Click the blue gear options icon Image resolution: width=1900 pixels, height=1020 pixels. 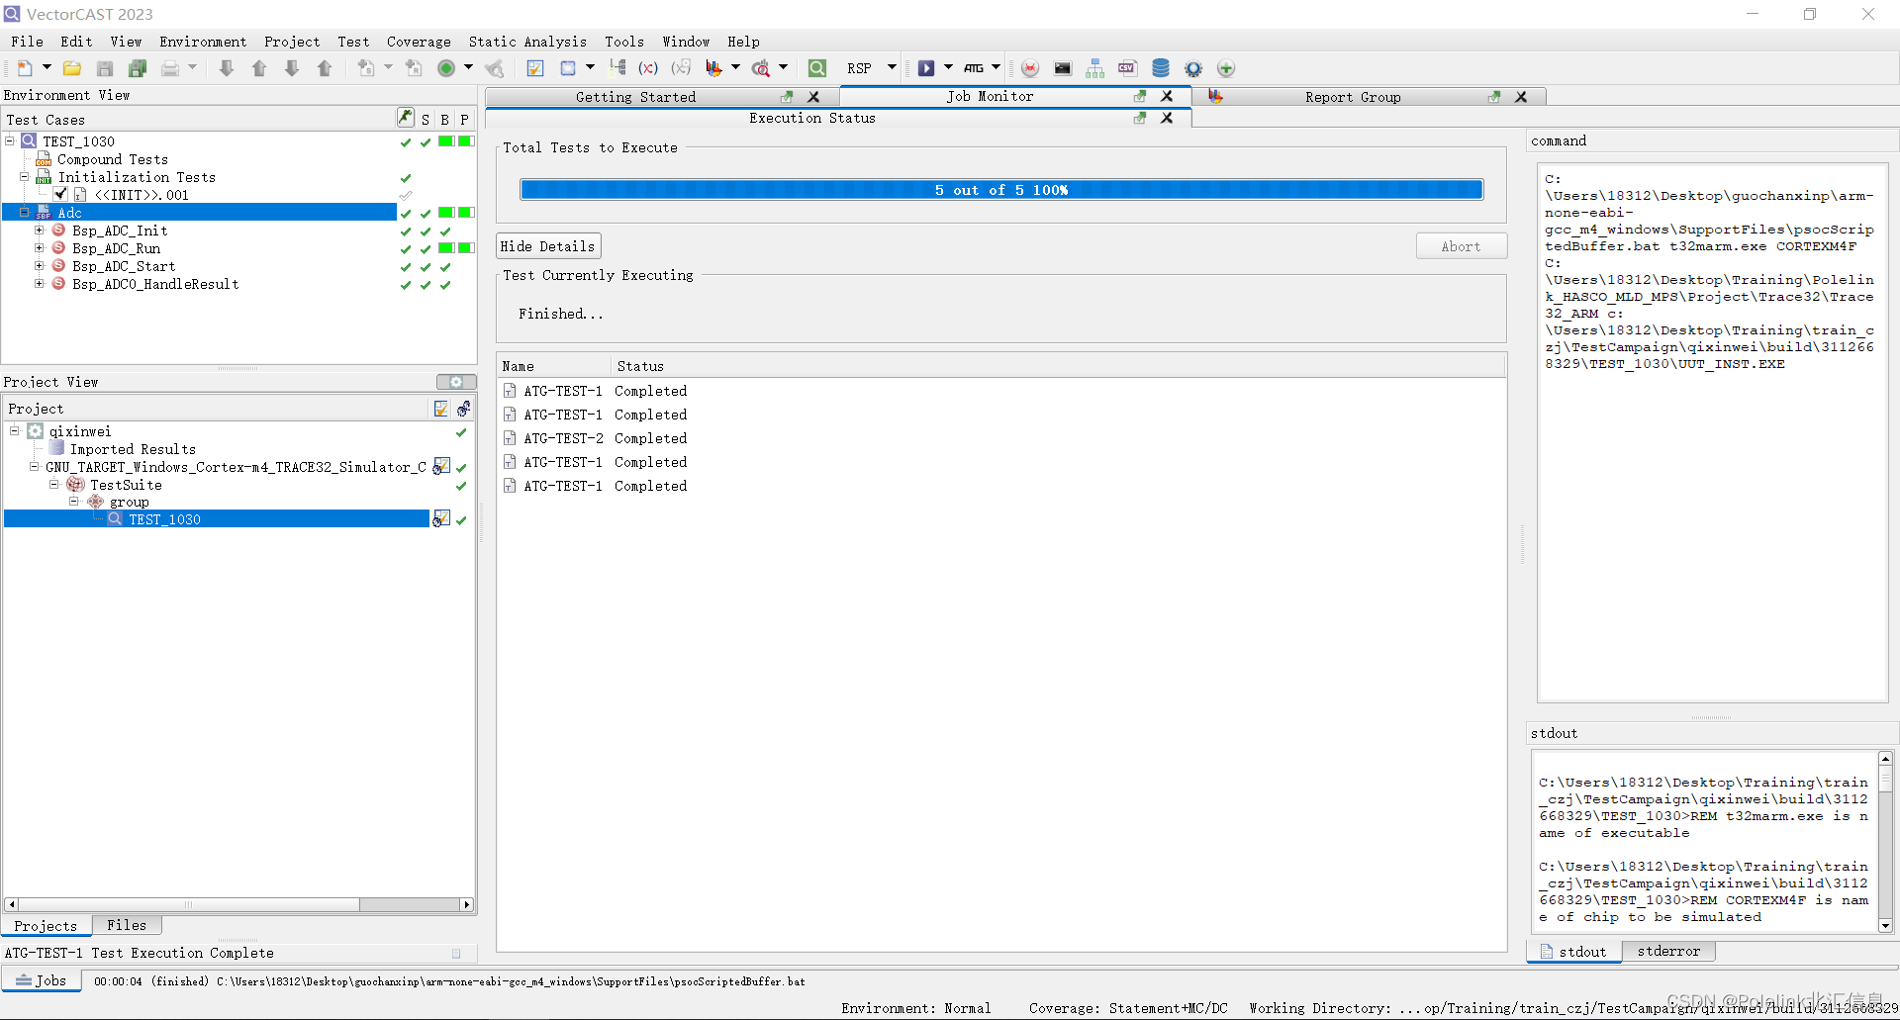click(1193, 68)
